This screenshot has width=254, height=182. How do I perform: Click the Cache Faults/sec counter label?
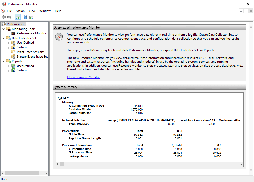pyautogui.click(x=80, y=113)
